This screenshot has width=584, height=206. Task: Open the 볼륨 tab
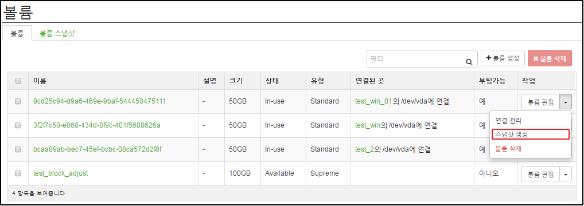pyautogui.click(x=17, y=33)
